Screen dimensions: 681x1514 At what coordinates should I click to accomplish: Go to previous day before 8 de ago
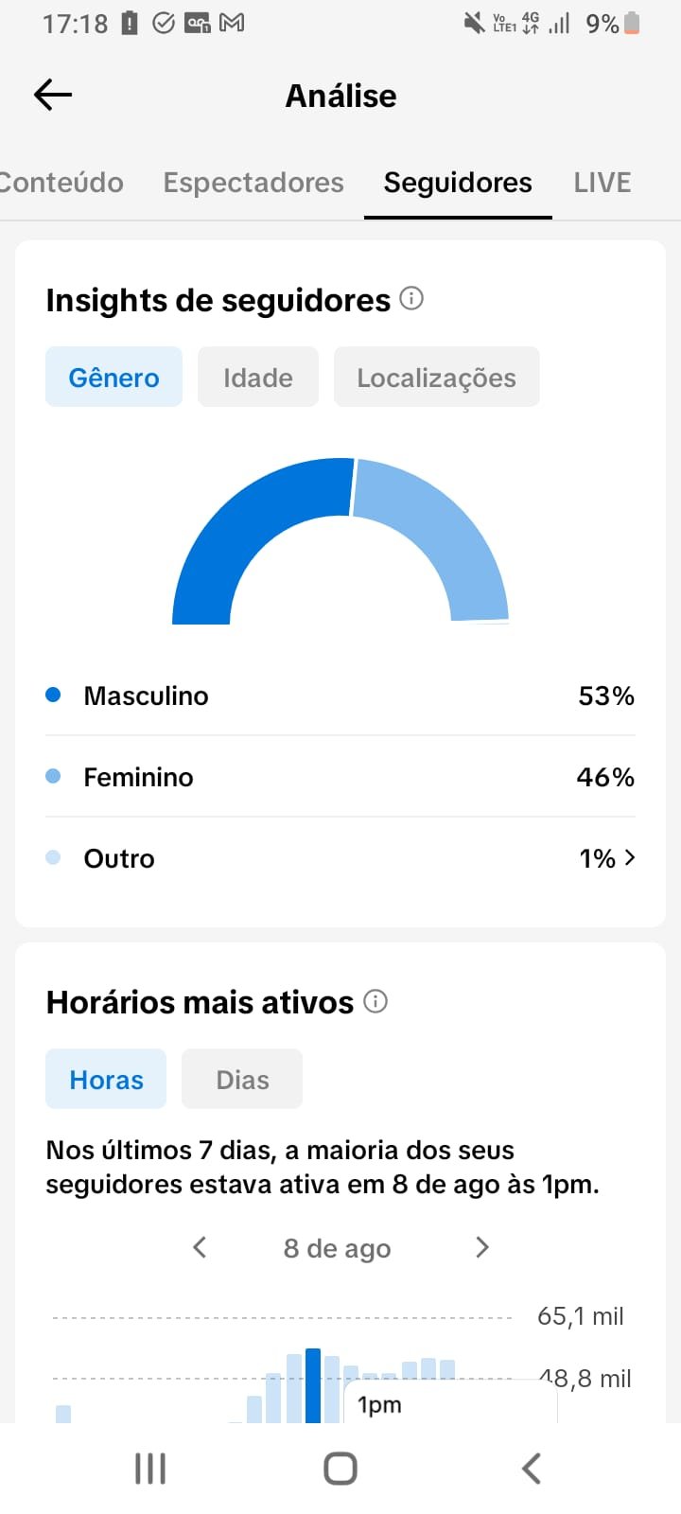point(200,1247)
